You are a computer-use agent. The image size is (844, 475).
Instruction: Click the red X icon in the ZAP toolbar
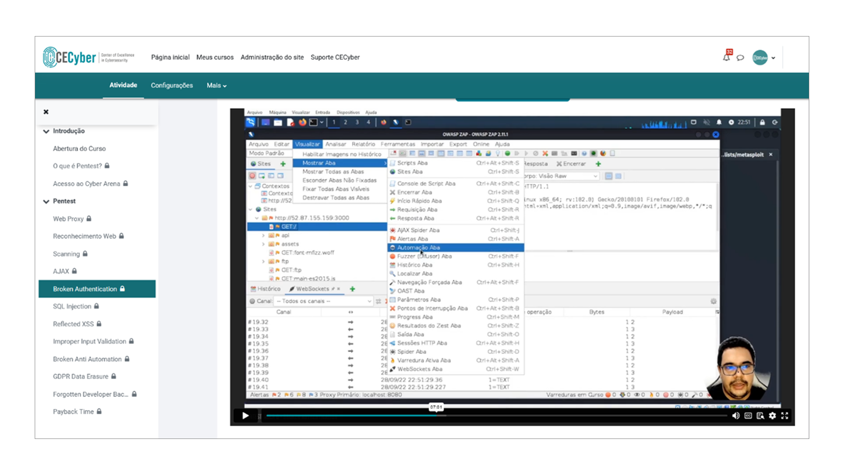coord(545,153)
